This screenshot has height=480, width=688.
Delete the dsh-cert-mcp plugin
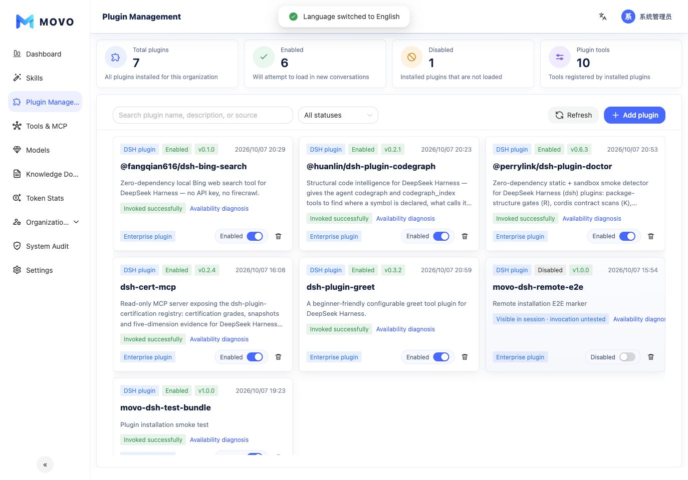279,357
